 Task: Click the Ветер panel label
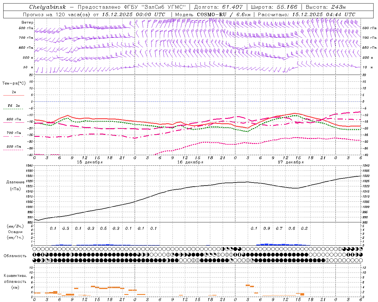[27, 22]
